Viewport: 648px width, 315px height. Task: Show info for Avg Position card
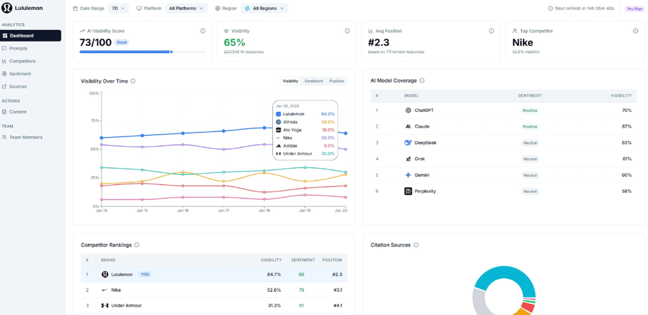pos(491,31)
